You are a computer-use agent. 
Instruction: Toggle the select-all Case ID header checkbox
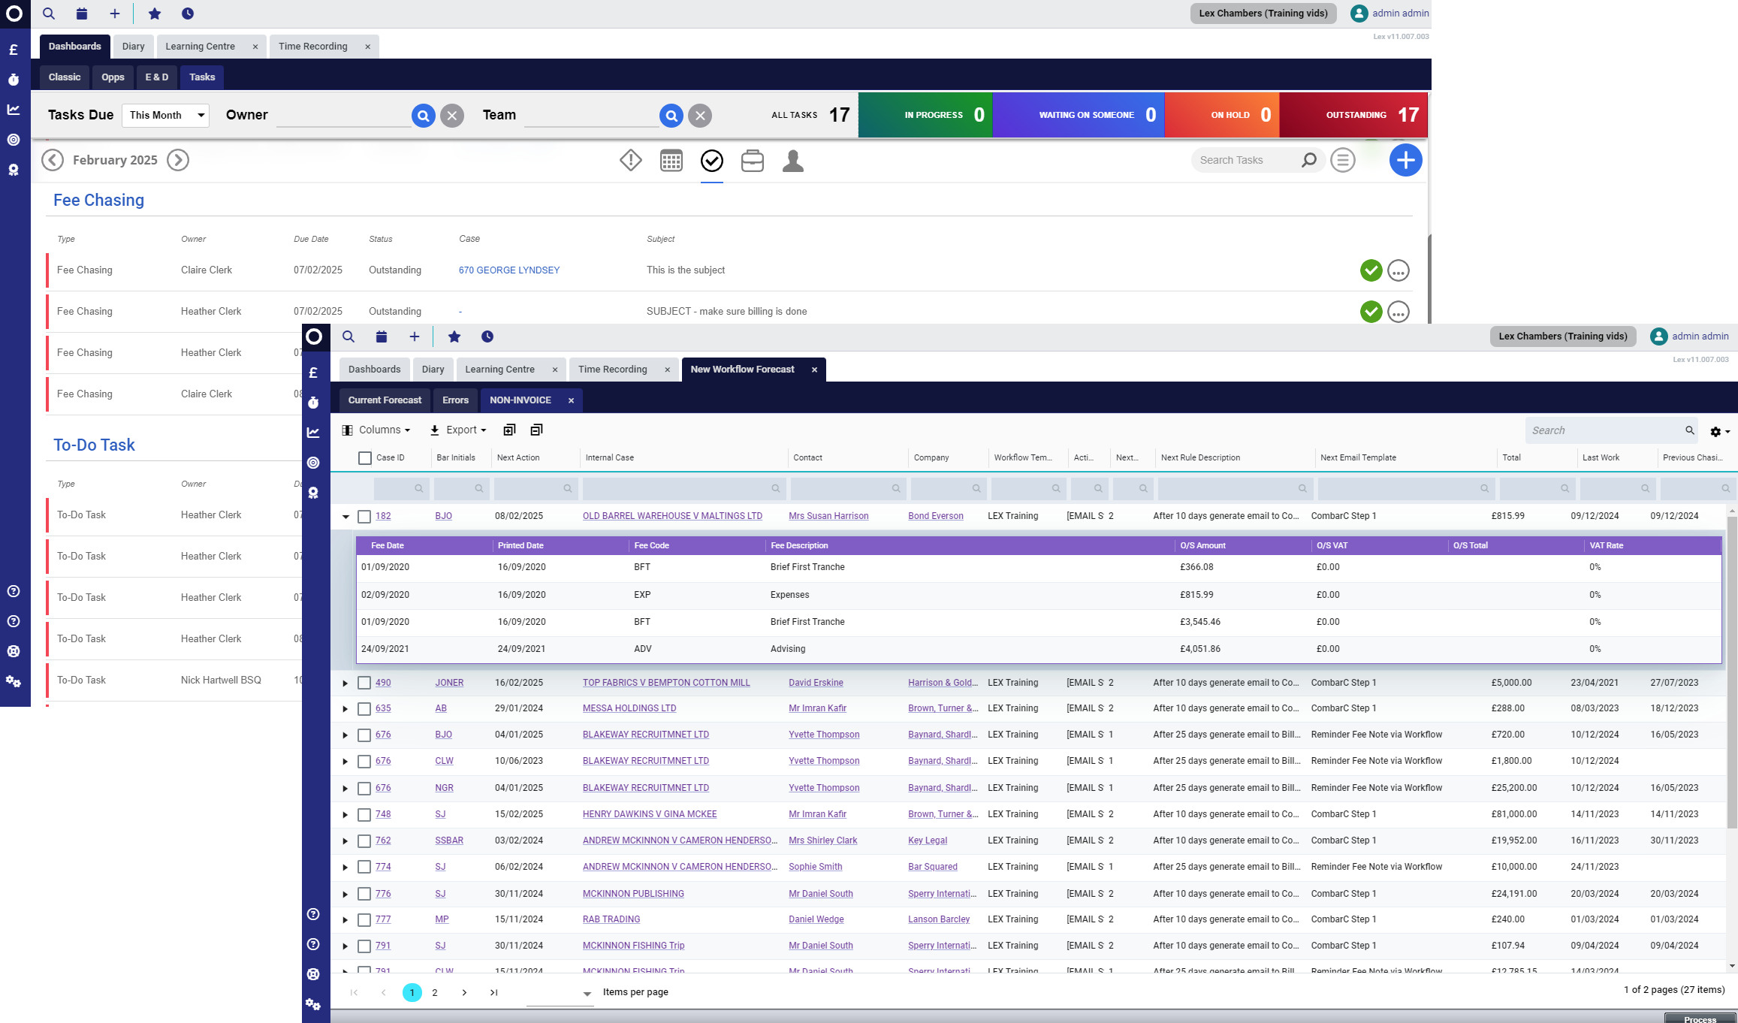[365, 458]
